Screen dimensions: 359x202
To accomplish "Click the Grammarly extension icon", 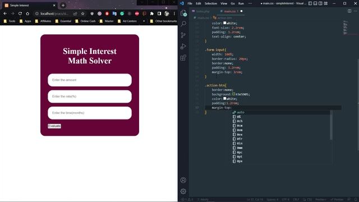I will (122, 13).
